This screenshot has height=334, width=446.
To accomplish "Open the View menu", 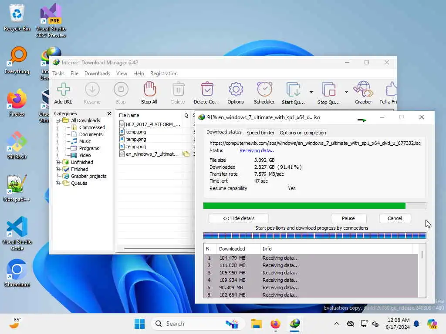I will pyautogui.click(x=122, y=73).
